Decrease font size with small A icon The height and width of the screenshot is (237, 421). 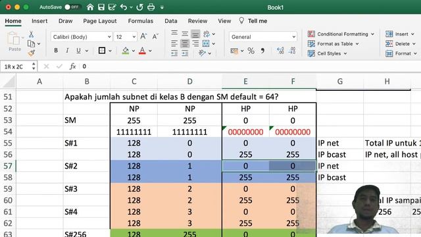tap(155, 36)
